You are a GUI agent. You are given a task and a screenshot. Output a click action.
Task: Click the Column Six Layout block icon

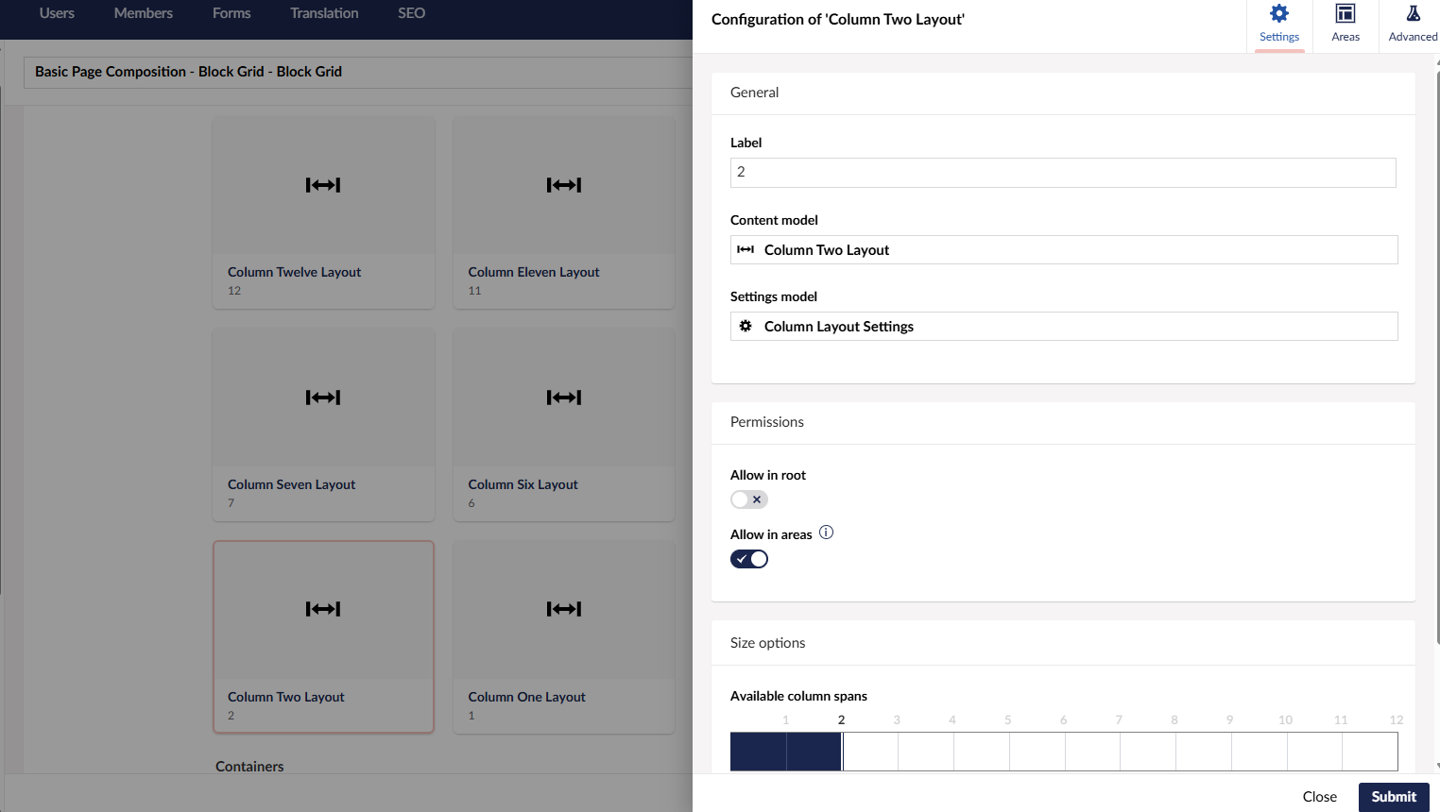tap(564, 398)
